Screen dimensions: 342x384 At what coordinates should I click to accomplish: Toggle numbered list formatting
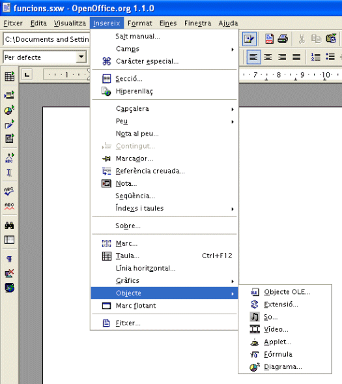315,57
